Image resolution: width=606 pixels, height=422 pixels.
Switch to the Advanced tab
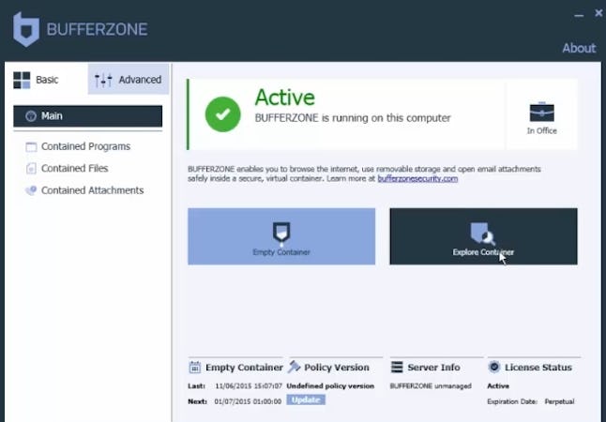pos(129,80)
